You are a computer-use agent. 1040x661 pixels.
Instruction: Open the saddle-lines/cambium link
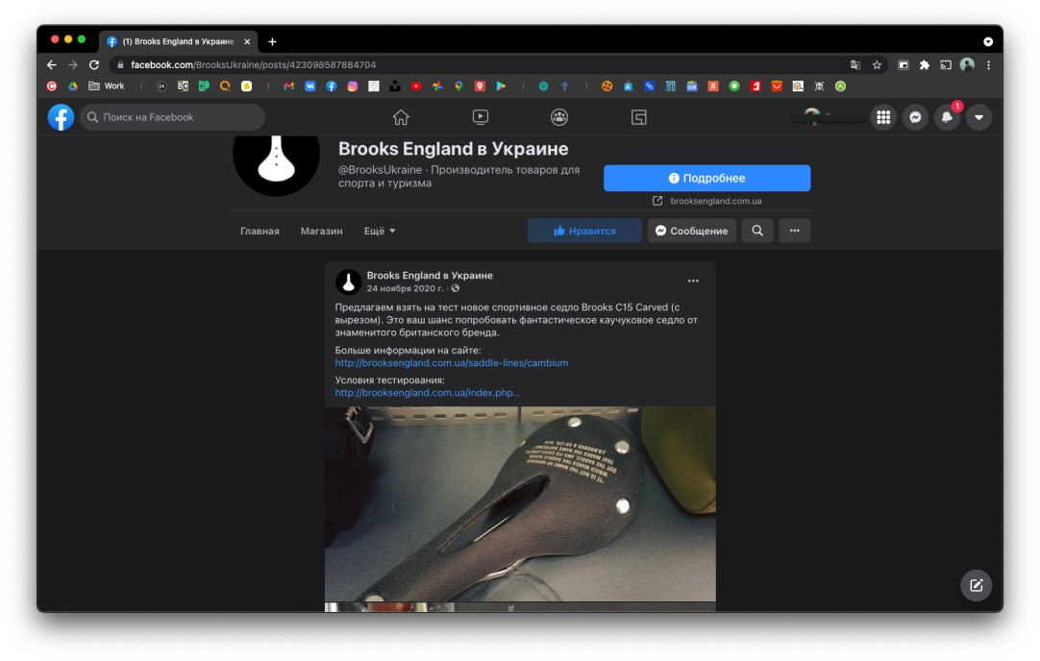click(x=452, y=362)
